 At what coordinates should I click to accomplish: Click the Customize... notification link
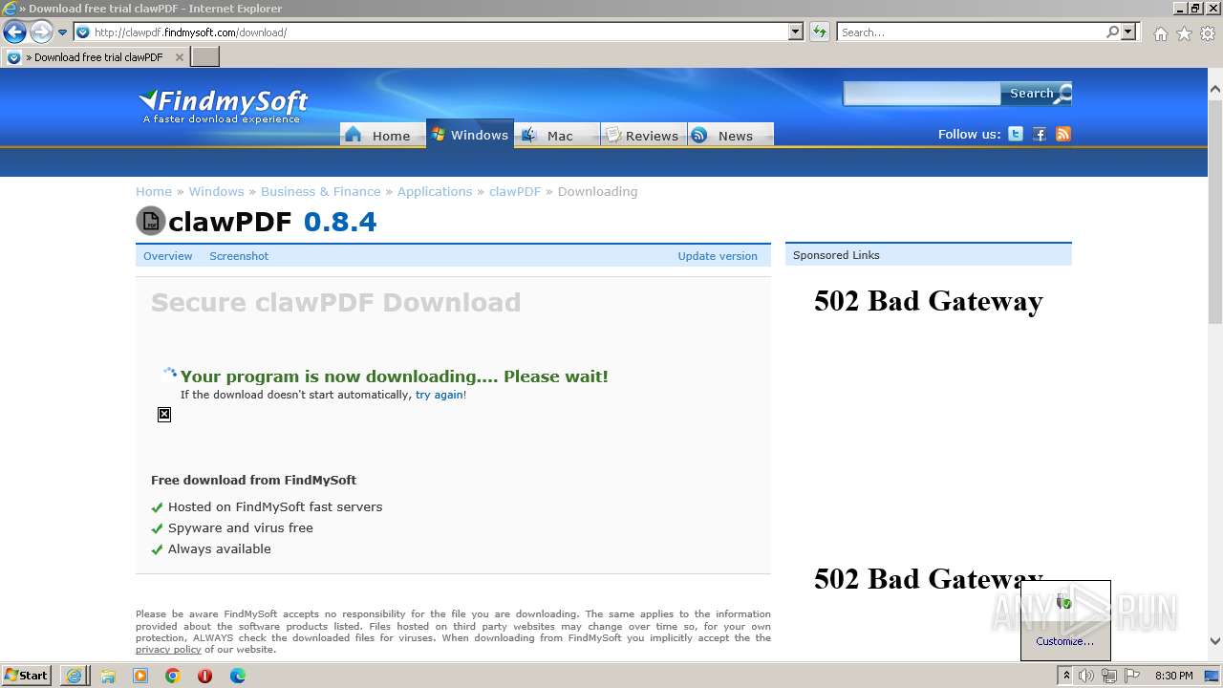point(1064,641)
